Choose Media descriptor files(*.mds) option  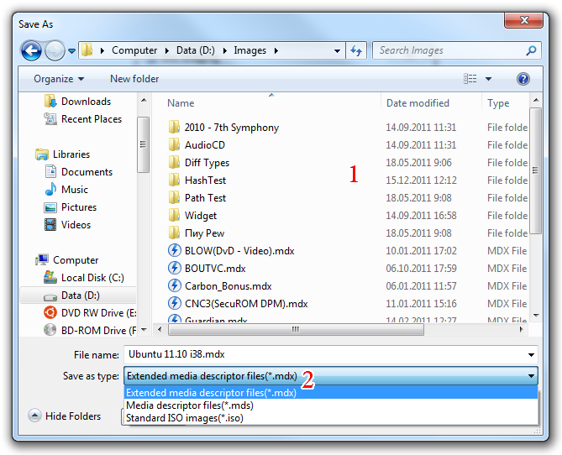point(189,405)
